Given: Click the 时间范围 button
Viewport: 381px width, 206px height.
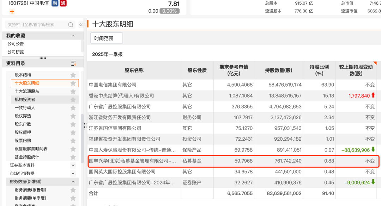Looking at the screenshot, I should (107, 38).
